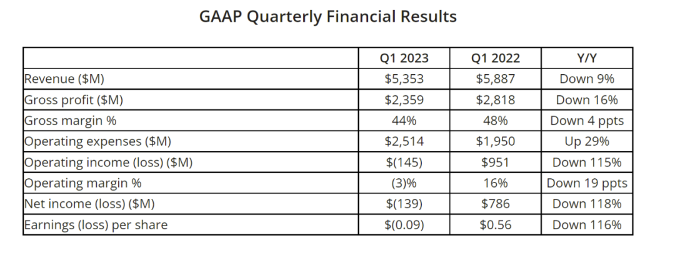Select the Up 29% cell

point(587,141)
